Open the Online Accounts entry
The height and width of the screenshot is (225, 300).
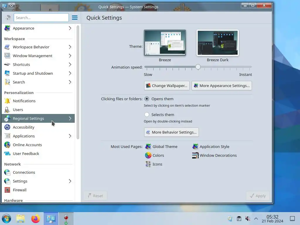point(38,145)
